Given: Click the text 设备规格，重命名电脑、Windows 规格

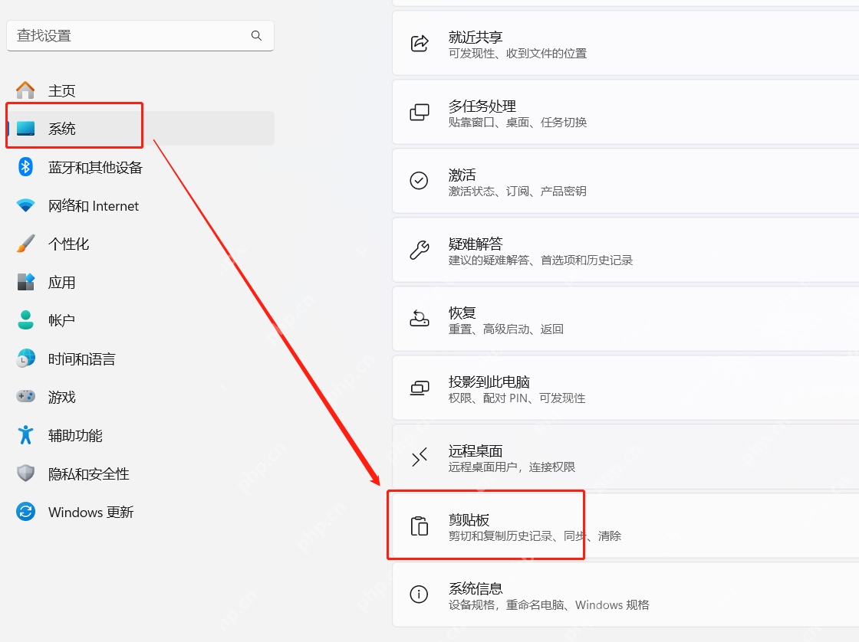Looking at the screenshot, I should coord(548,605).
